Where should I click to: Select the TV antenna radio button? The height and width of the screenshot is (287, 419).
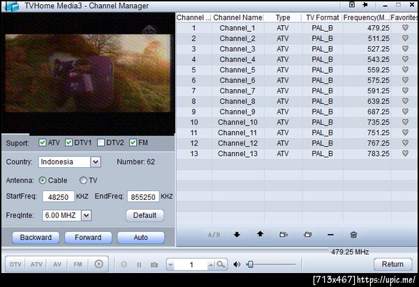coord(83,180)
